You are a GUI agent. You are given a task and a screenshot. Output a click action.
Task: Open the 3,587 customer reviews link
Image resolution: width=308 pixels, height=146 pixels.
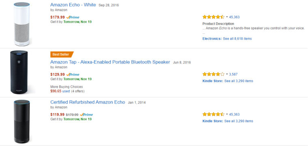click(233, 74)
